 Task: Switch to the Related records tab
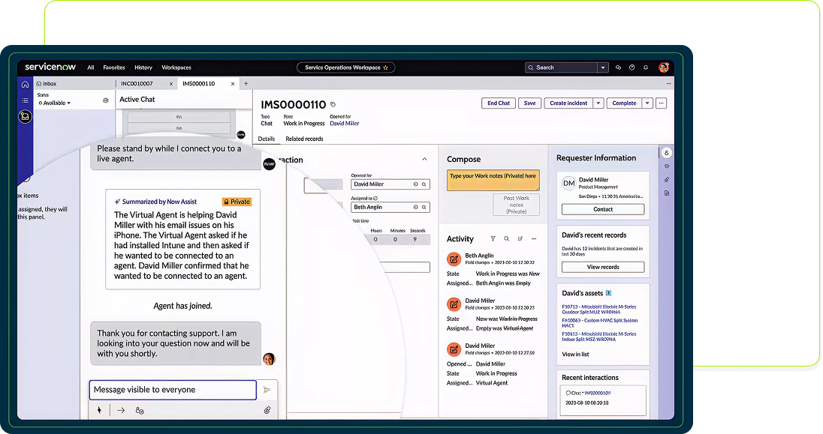(x=304, y=139)
